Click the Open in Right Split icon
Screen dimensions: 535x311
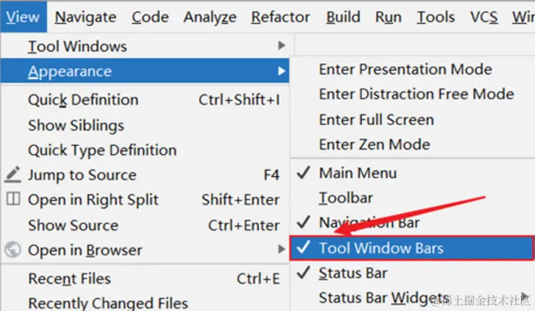[x=13, y=200]
